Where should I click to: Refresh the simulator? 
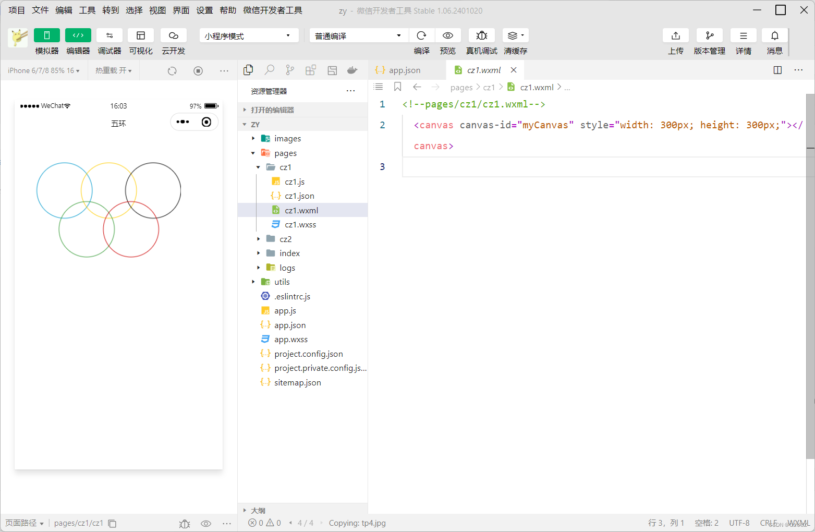click(x=172, y=71)
